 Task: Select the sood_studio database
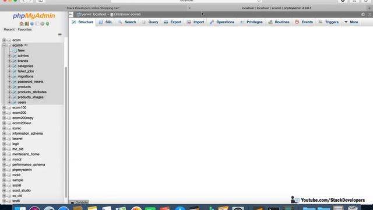tap(22, 191)
